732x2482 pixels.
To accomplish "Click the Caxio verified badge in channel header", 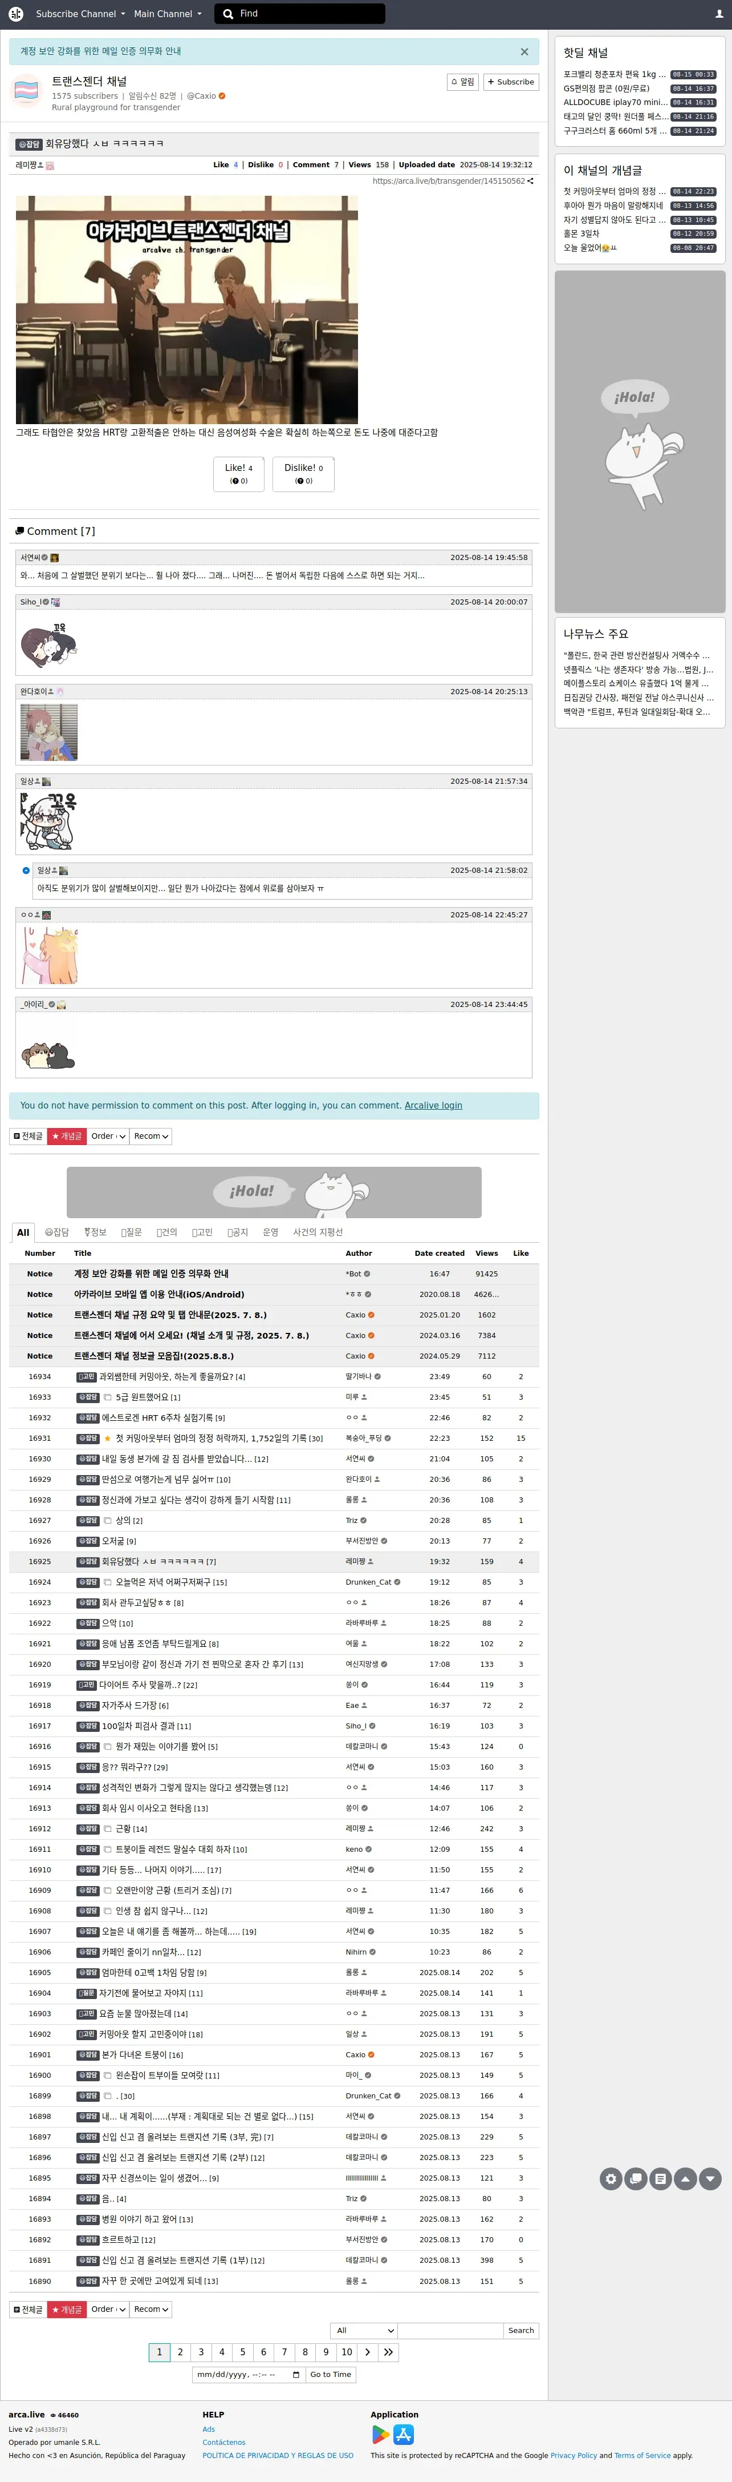I will coord(222,96).
